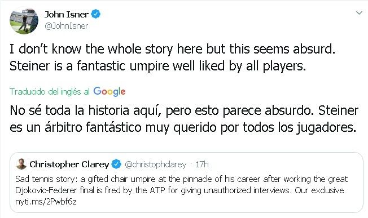Select the Spanish translated tweet text
Screen dimensions: 368x218
pos(184,119)
